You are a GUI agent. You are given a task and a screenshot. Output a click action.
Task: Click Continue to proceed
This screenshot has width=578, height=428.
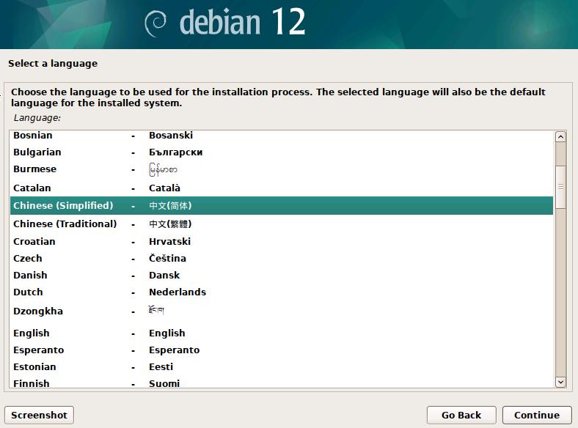click(x=537, y=415)
